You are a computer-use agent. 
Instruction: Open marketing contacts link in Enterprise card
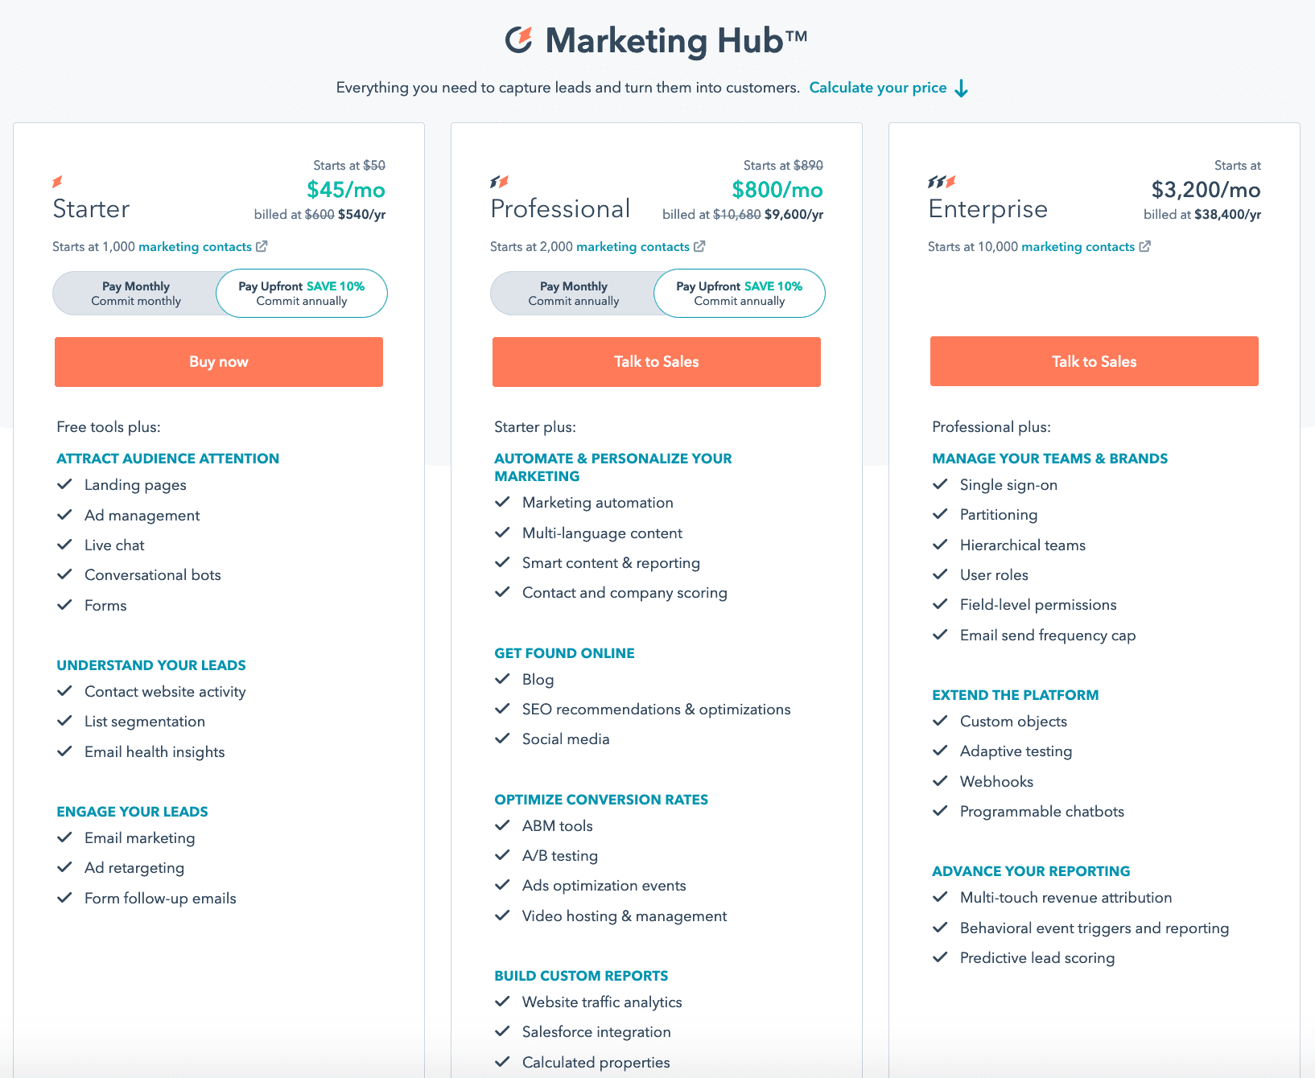(x=1078, y=246)
